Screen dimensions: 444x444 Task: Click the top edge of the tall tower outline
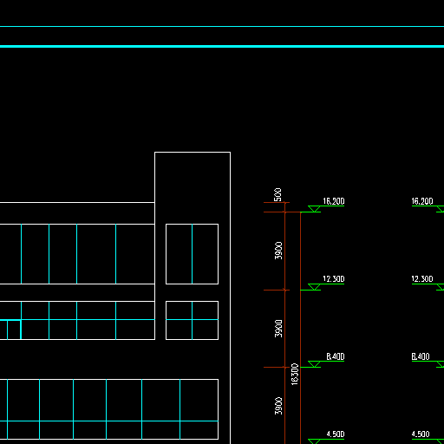tap(193, 152)
